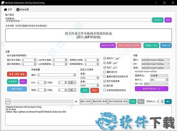Click the green 添加路径 button
177x131 pixels.
(x=158, y=20)
